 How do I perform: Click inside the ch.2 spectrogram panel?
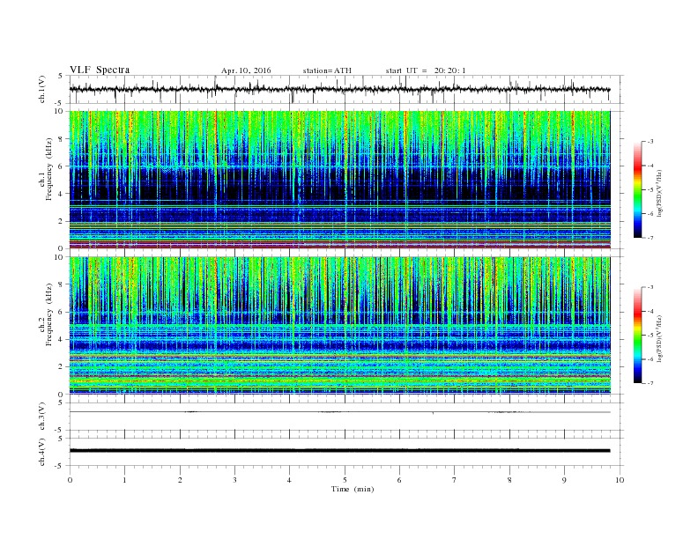[339, 325]
